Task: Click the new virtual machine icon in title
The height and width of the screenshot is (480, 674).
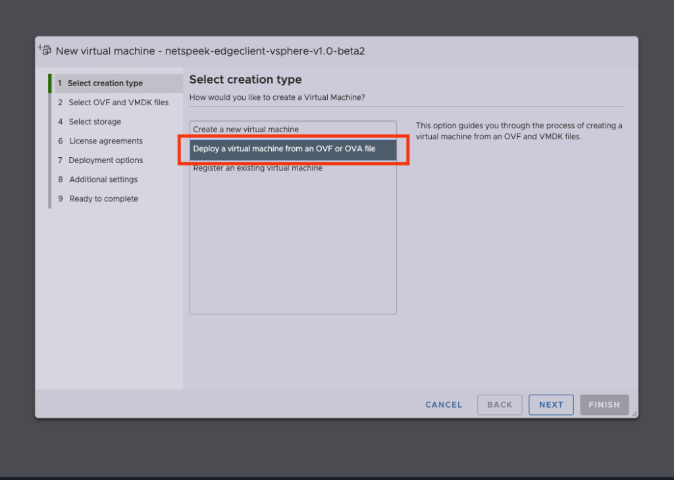Action: click(x=45, y=50)
